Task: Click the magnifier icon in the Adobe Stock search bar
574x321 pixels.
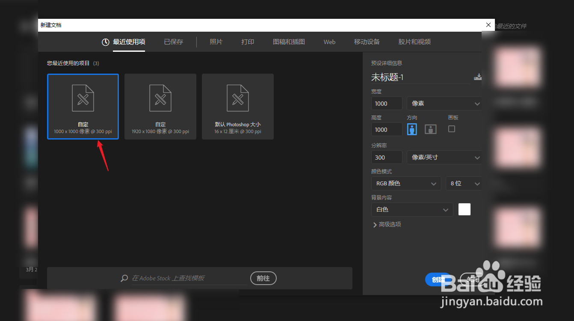Action: pos(124,278)
